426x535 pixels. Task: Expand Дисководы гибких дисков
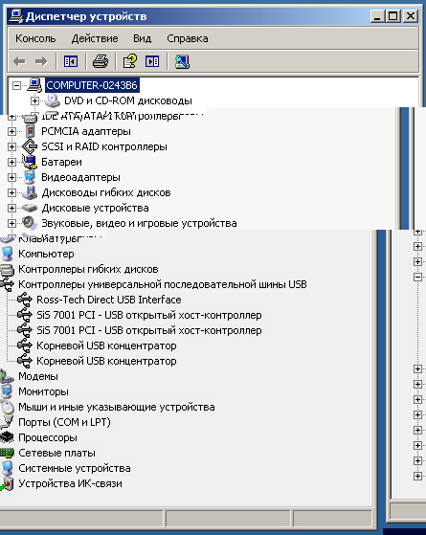tap(11, 192)
